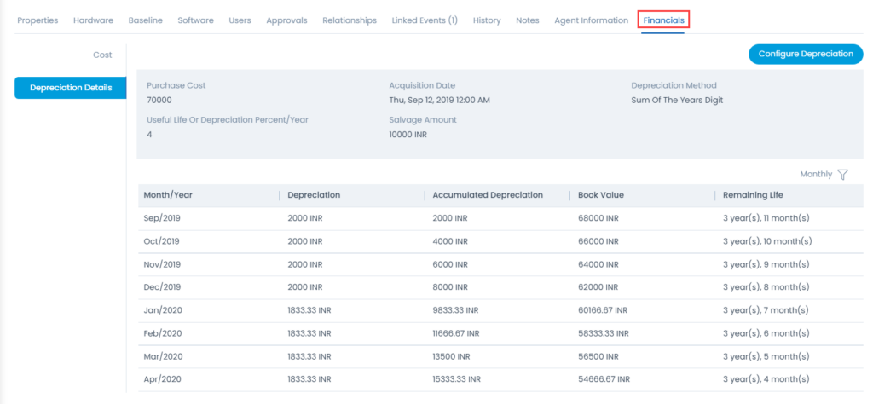
Task: Open the Financials tab
Action: click(663, 20)
